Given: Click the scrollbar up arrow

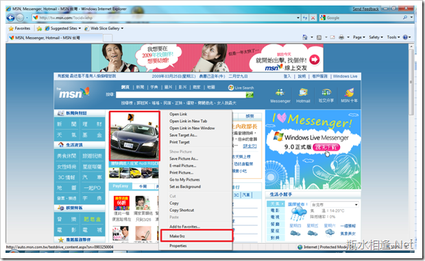Looking at the screenshot, I should [411, 46].
